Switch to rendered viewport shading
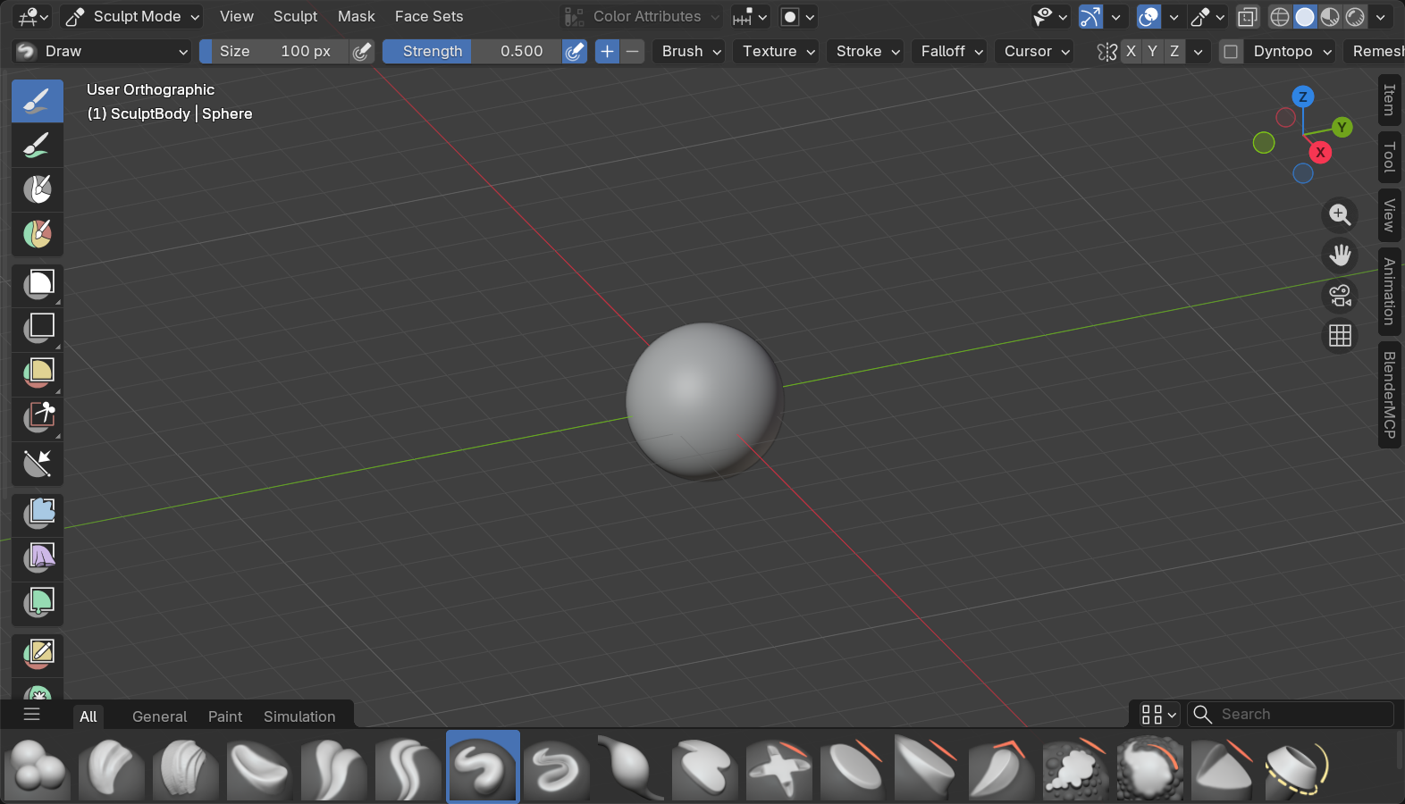Image resolution: width=1405 pixels, height=804 pixels. [x=1355, y=17]
